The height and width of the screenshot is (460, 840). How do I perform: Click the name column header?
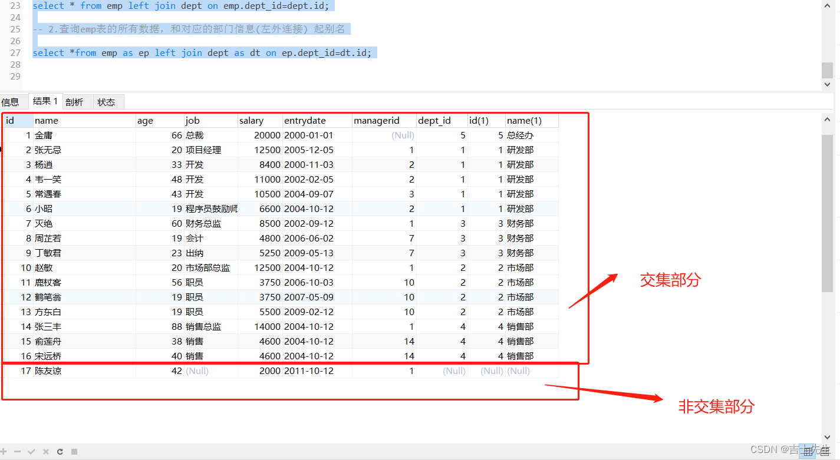coord(85,120)
